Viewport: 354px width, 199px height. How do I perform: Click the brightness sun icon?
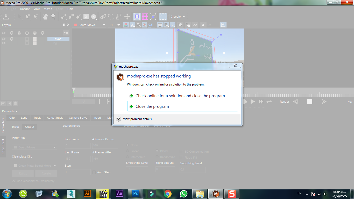[203, 25]
